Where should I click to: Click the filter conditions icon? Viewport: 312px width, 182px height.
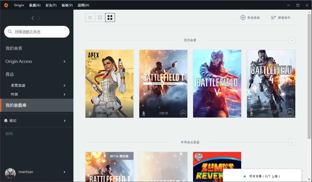[273, 17]
